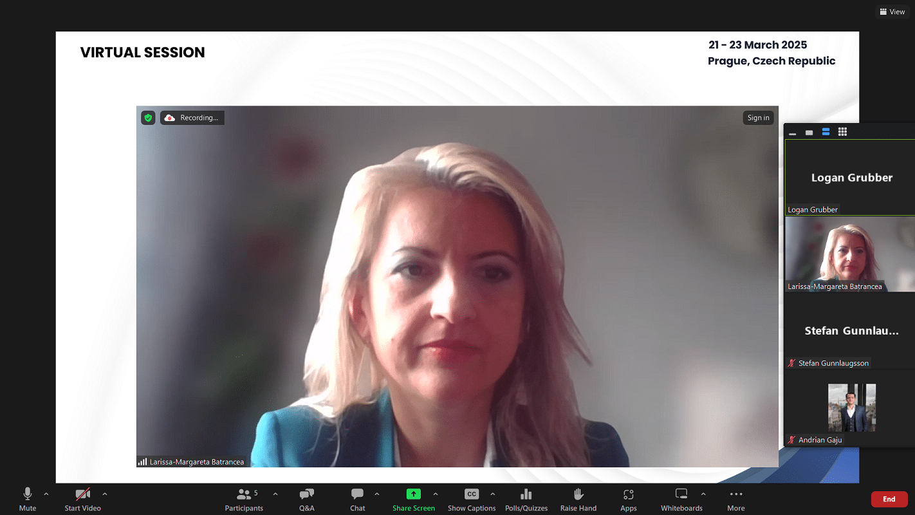This screenshot has width=915, height=515.
Task: Mute the microphone
Action: click(x=28, y=499)
